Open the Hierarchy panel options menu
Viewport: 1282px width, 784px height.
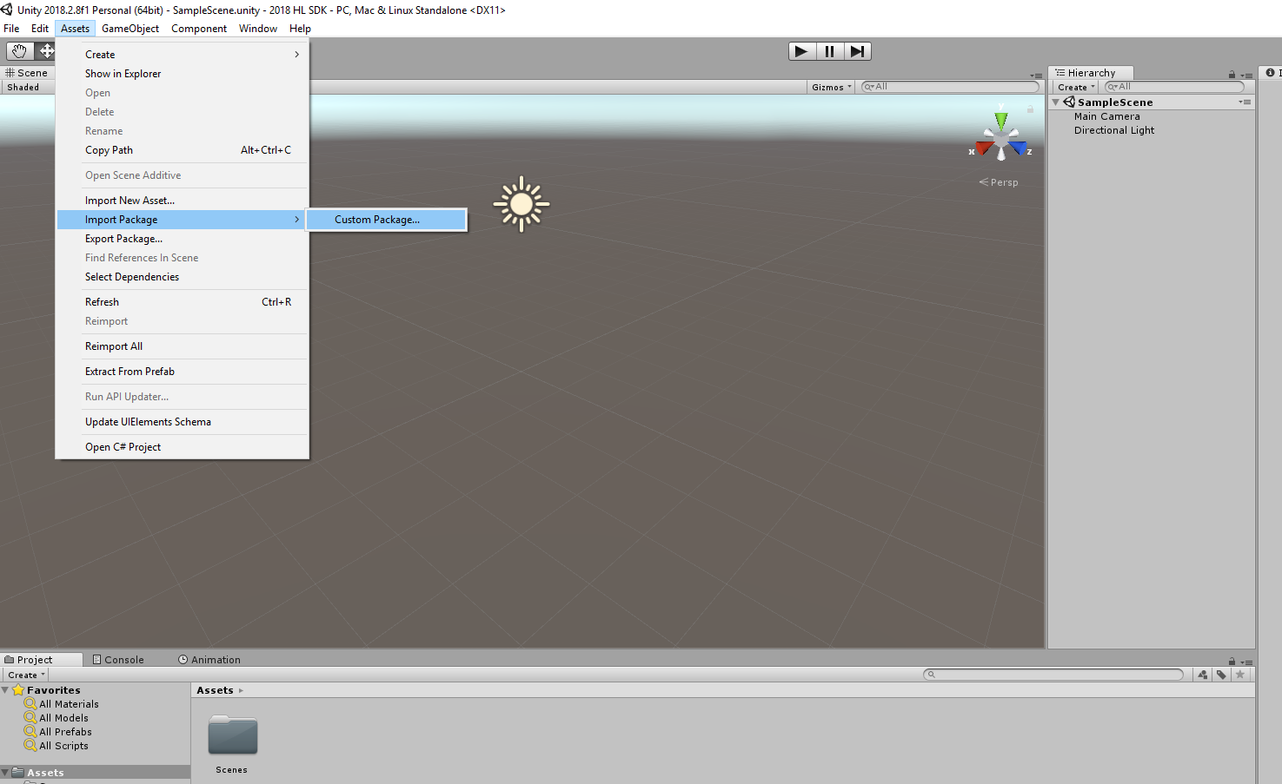pos(1247,75)
